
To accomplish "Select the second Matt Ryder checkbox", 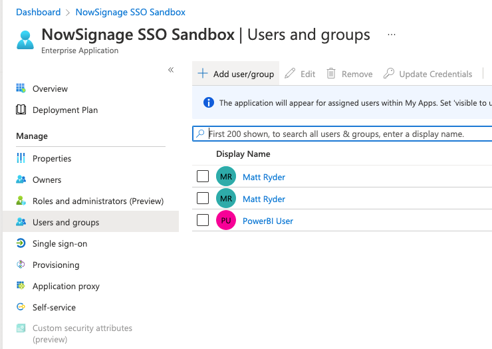I will [203, 198].
